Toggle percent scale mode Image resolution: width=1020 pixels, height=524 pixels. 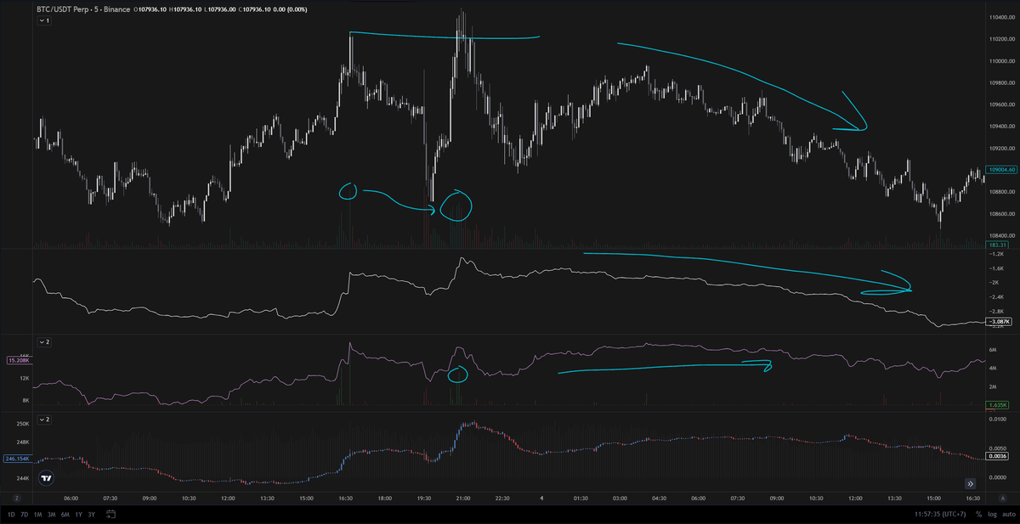(978, 515)
